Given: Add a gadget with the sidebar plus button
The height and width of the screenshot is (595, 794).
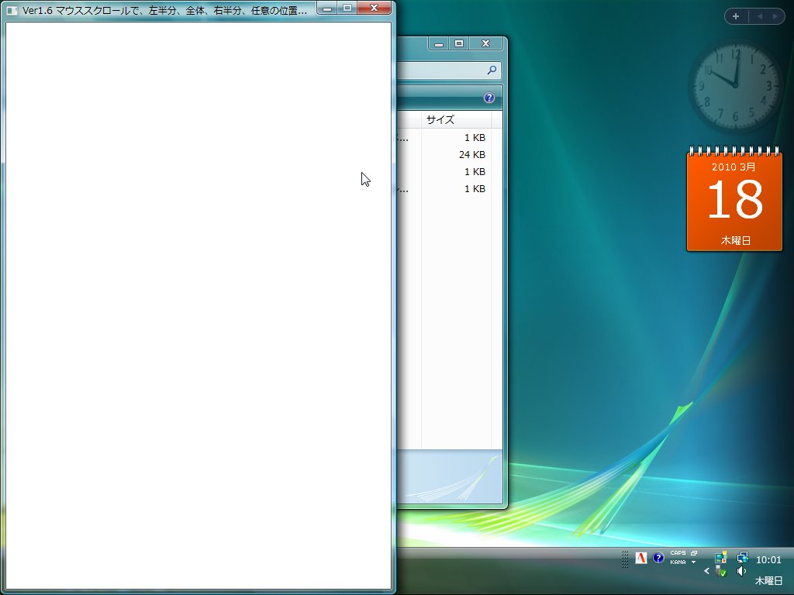Looking at the screenshot, I should point(736,16).
